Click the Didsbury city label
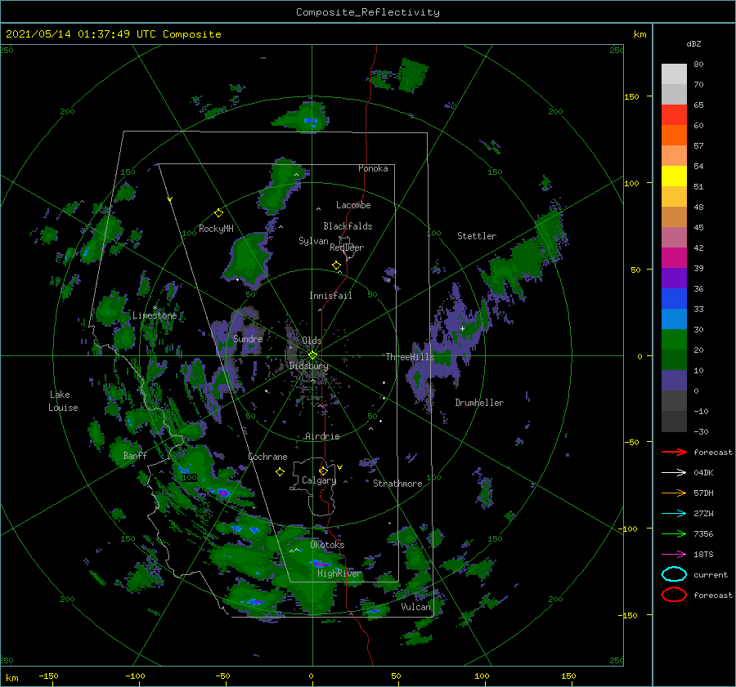736x687 pixels. click(308, 366)
